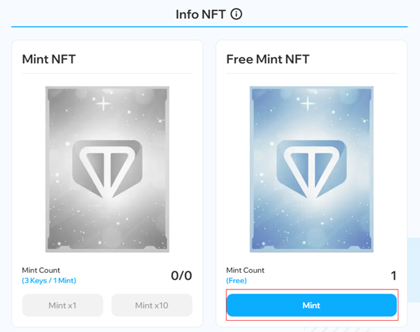This screenshot has width=420, height=332.
Task: Click the sparkle star on the blue card
Action: (x=308, y=103)
